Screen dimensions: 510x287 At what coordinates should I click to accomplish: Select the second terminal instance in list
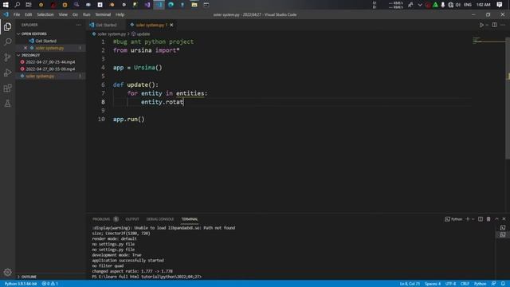[503, 234]
